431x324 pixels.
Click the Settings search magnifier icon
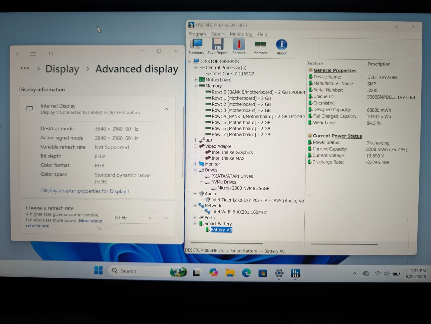(x=51, y=54)
